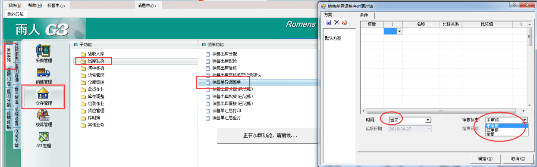Image resolution: width=537 pixels, height=167 pixels.
Task: Click the document icon beside 销售出库分配
Action: (207, 54)
